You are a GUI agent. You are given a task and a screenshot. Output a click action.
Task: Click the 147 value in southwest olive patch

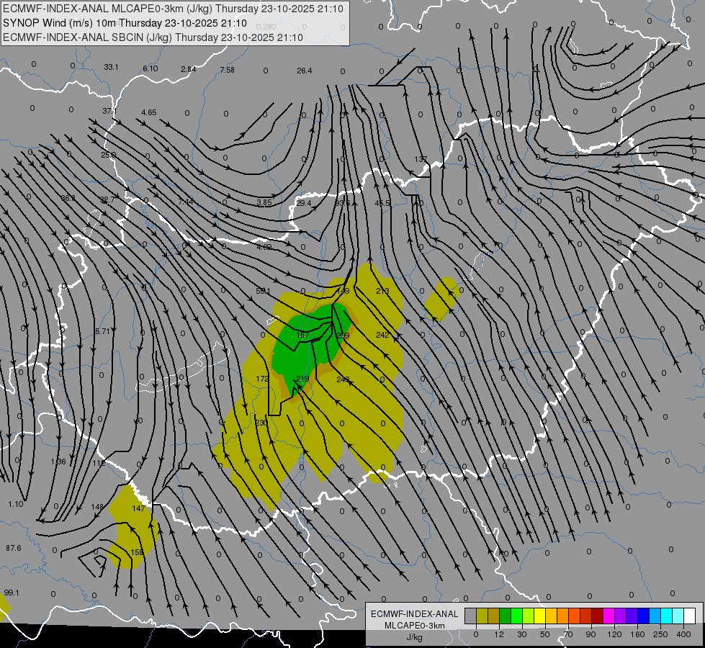pos(138,508)
